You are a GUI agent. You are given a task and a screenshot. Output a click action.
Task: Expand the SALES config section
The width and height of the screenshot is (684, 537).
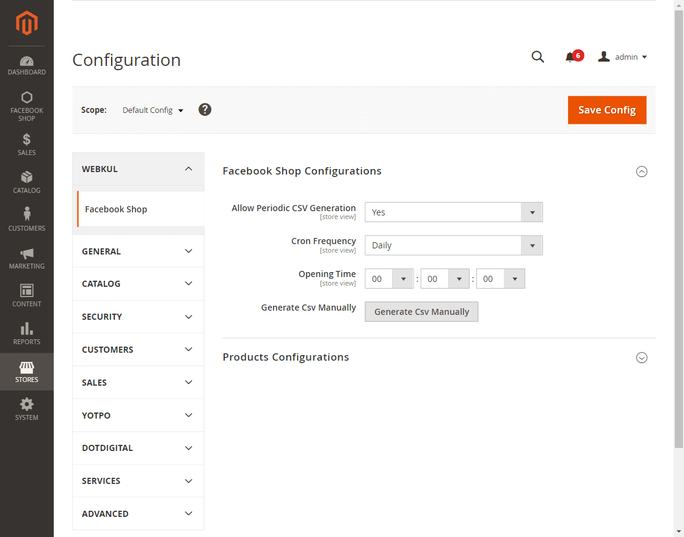pos(138,382)
